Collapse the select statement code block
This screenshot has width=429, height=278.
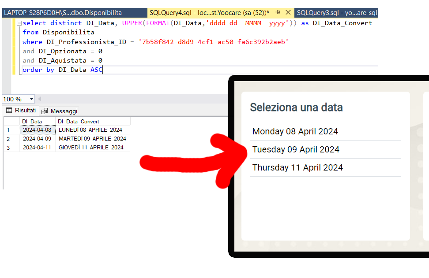coord(18,23)
